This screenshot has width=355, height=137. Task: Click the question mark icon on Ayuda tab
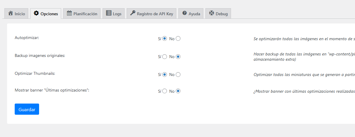pos(185,13)
